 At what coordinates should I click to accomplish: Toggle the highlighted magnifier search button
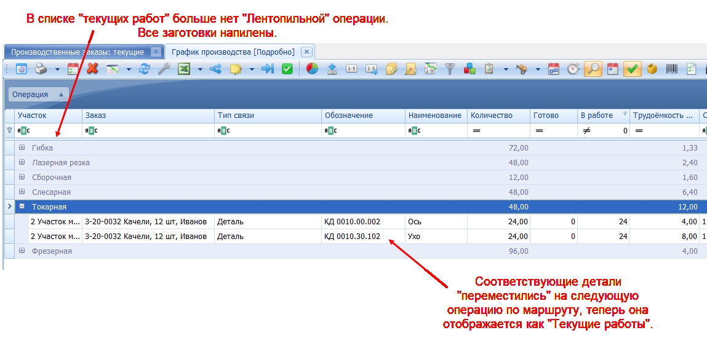(593, 69)
